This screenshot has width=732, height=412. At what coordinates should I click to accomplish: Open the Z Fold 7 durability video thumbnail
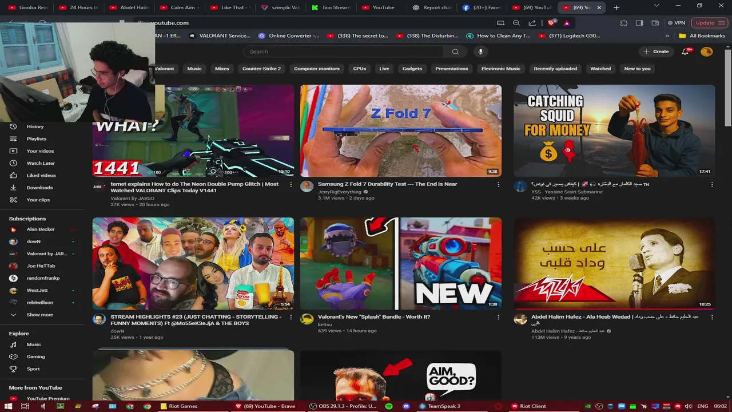401,131
